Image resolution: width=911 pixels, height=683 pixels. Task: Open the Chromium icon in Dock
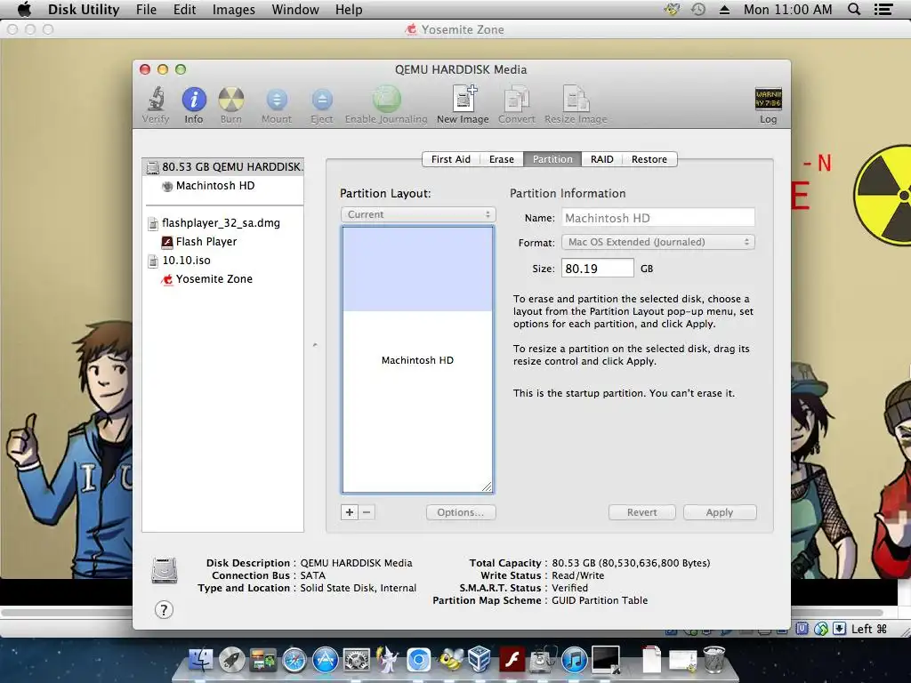[418, 660]
